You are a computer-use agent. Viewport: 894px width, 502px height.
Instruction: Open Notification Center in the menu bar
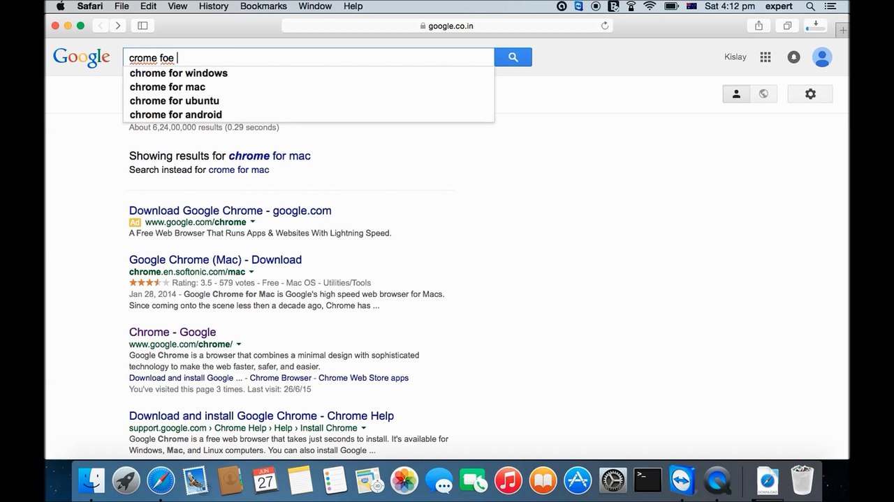(x=831, y=6)
